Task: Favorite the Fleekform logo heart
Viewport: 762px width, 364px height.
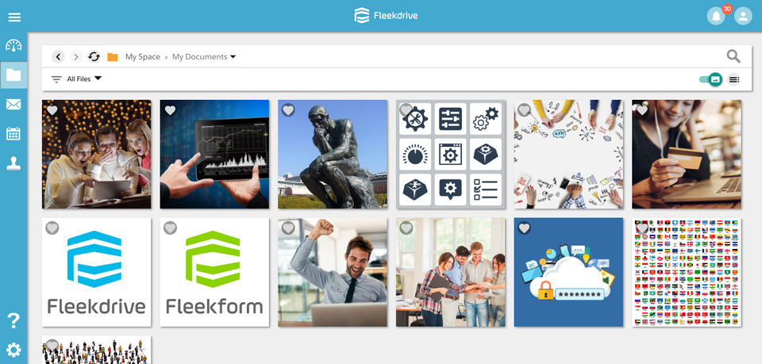Action: (170, 228)
